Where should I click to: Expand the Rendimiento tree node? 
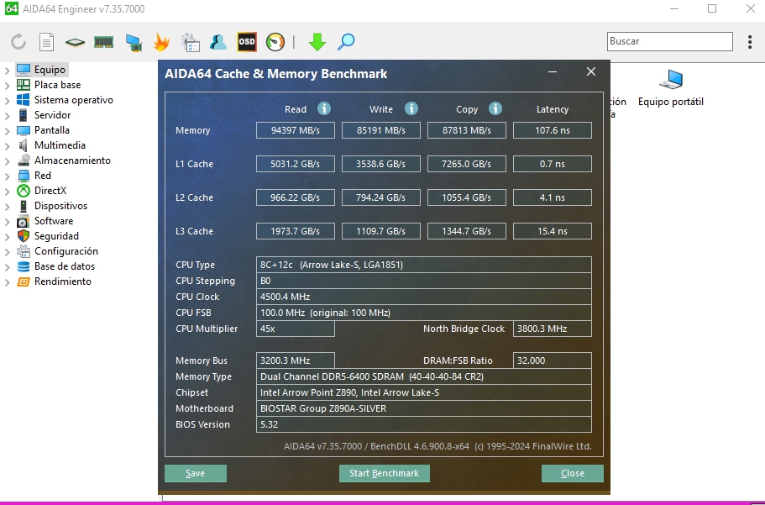pyautogui.click(x=7, y=281)
